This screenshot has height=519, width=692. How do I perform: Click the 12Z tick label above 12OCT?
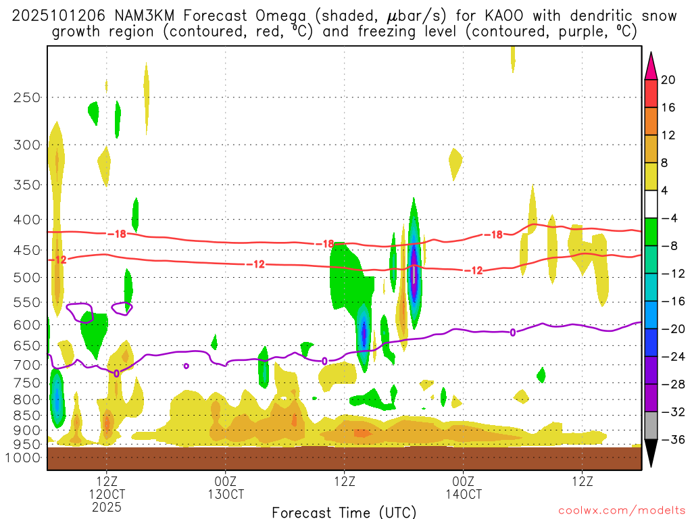pyautogui.click(x=107, y=480)
